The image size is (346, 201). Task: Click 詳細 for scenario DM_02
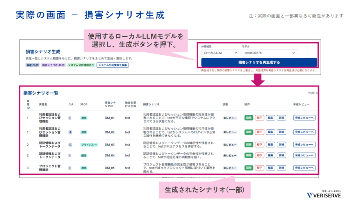(282, 132)
